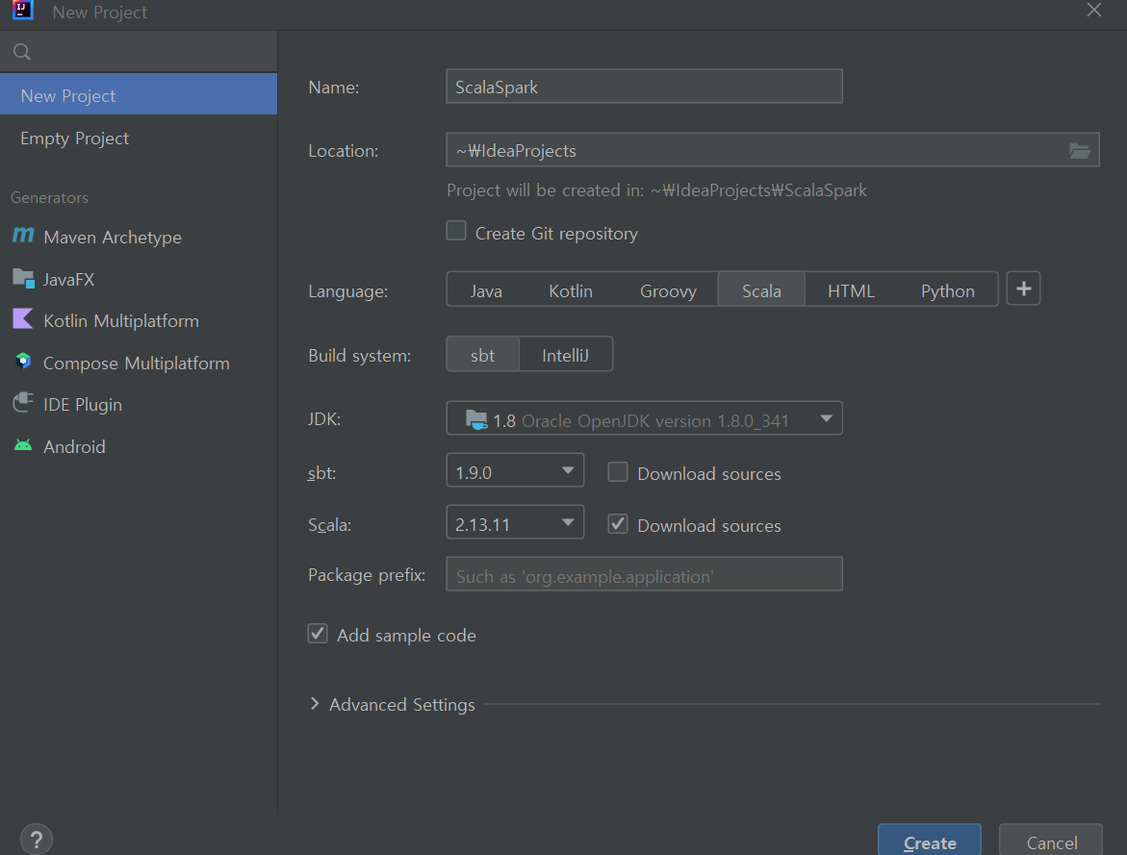The width and height of the screenshot is (1127, 855).
Task: Click the search magnifier icon
Action: click(x=21, y=52)
